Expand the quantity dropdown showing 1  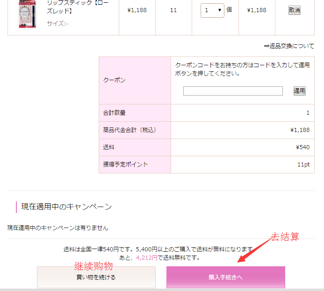212,10
